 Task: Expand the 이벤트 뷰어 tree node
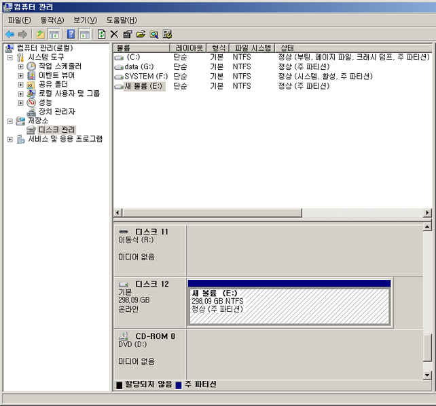(x=20, y=76)
